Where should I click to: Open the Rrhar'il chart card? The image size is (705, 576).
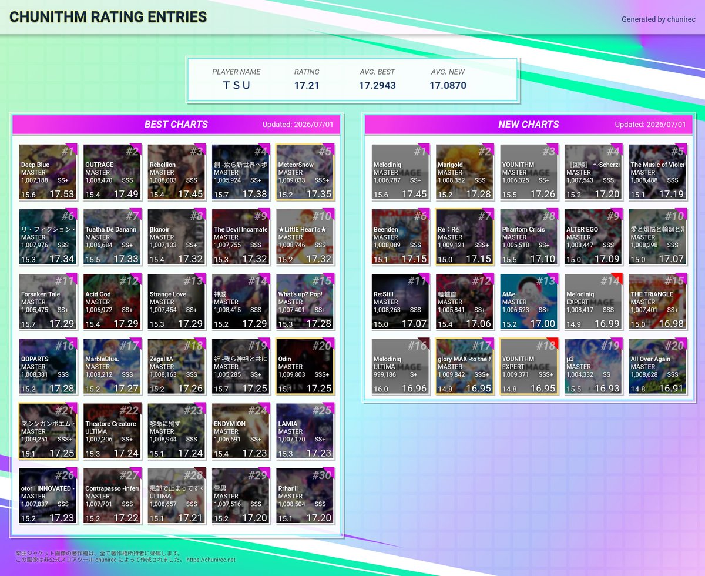pos(305,495)
